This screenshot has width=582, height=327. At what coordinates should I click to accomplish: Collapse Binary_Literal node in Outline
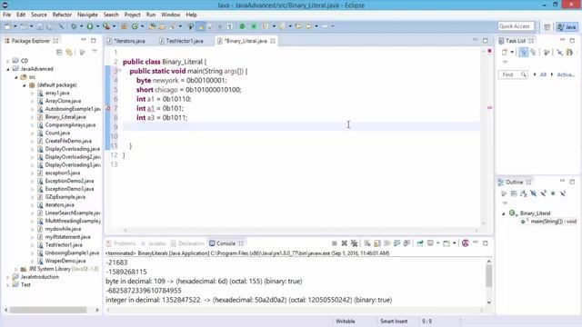[x=504, y=213]
